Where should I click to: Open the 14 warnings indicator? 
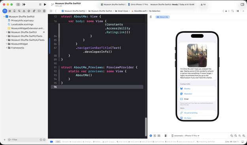(203, 5)
